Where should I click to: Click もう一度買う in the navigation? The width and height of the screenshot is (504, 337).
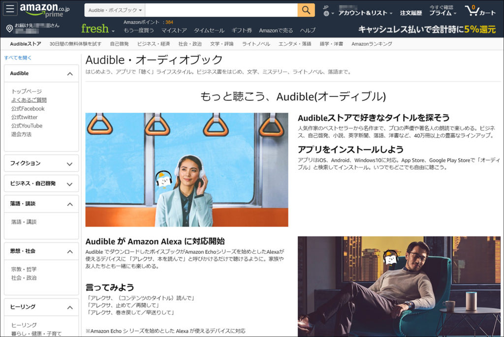coord(138,31)
